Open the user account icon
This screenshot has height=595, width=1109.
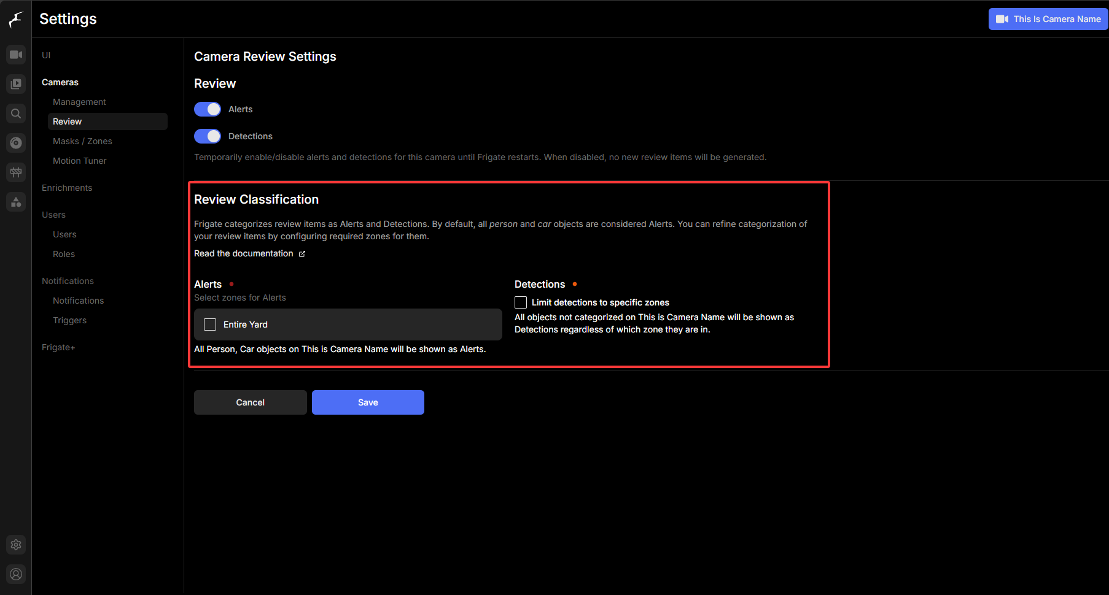[x=16, y=574]
